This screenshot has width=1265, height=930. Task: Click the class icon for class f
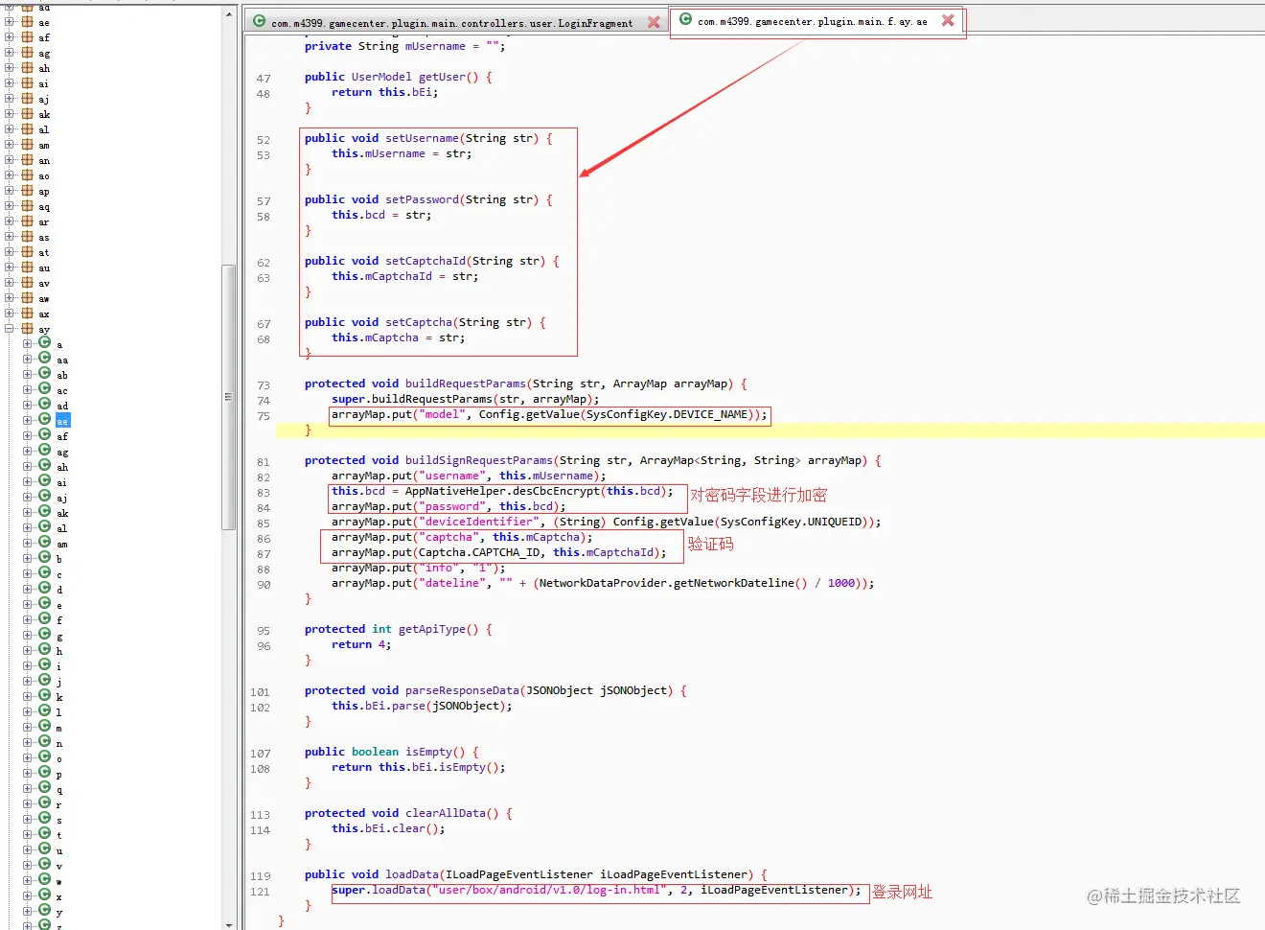[x=44, y=619]
